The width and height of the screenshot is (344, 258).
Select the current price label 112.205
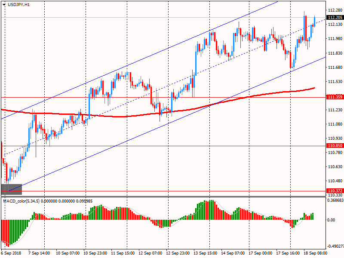click(335, 18)
